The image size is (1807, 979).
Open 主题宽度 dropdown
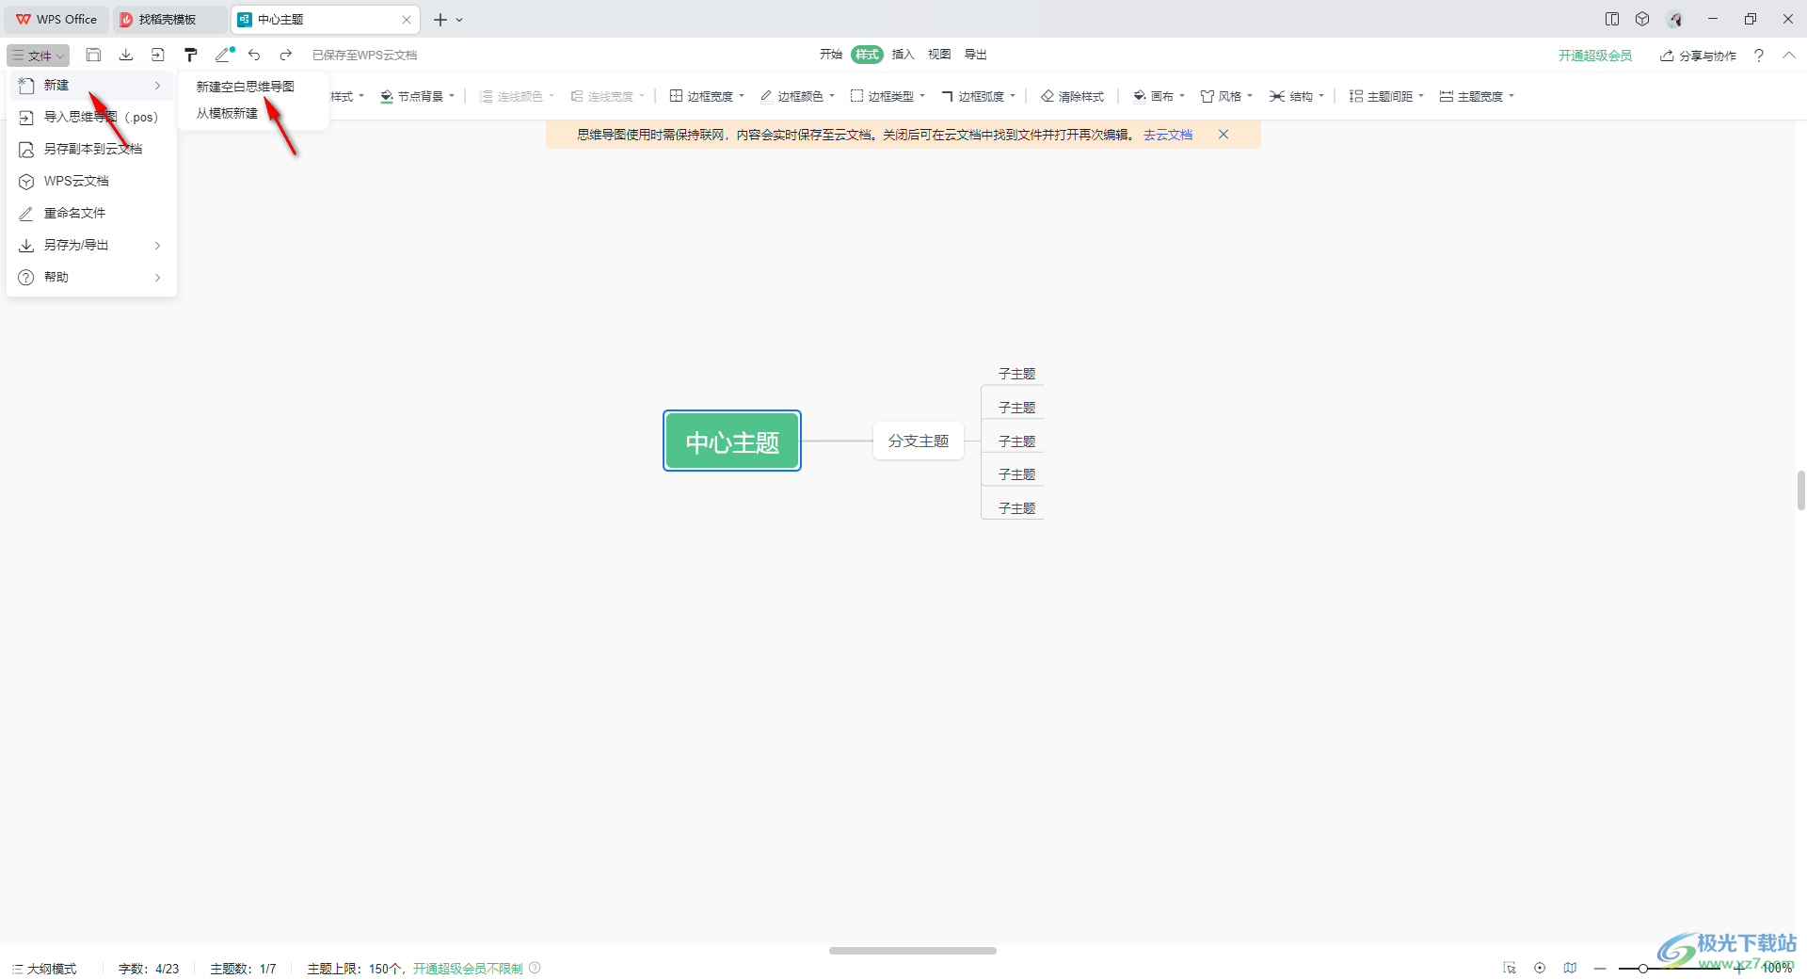pos(1477,96)
